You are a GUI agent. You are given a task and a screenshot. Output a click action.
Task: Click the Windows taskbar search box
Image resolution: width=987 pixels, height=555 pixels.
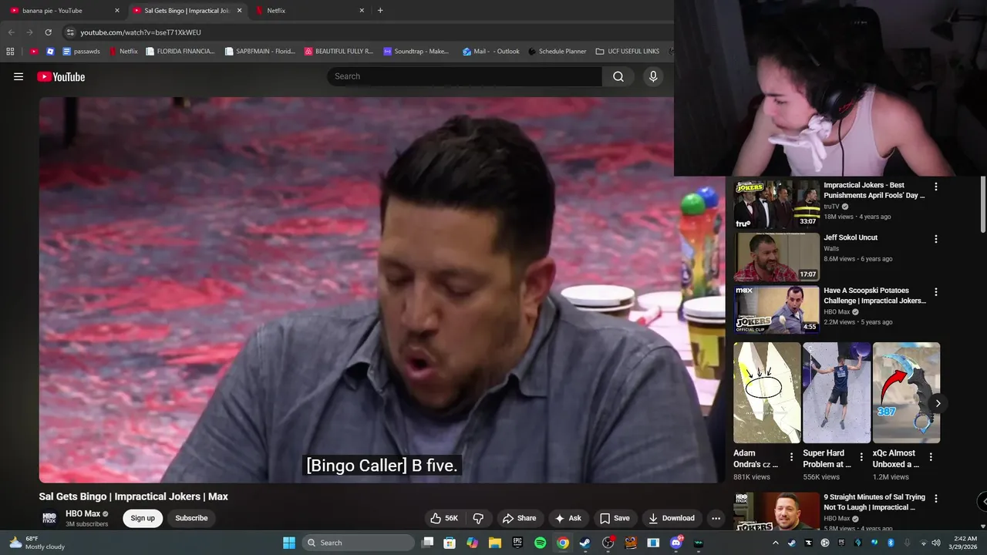pos(358,543)
